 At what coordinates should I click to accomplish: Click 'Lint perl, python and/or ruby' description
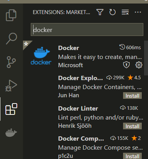[x=100, y=118]
